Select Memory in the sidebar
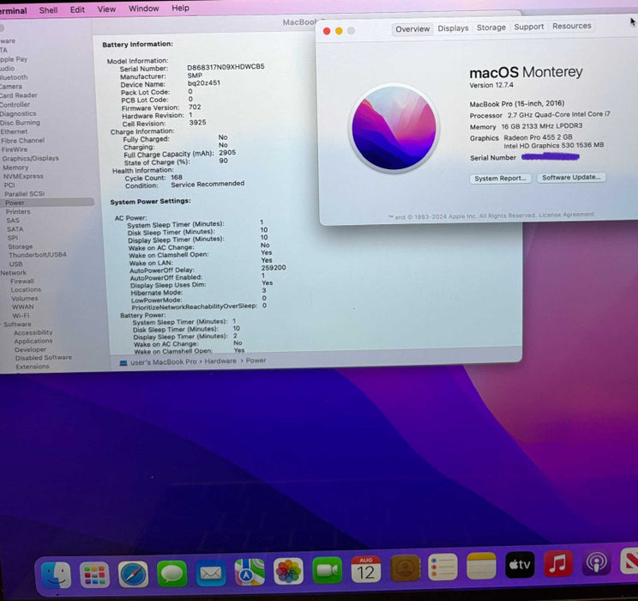 tap(15, 167)
